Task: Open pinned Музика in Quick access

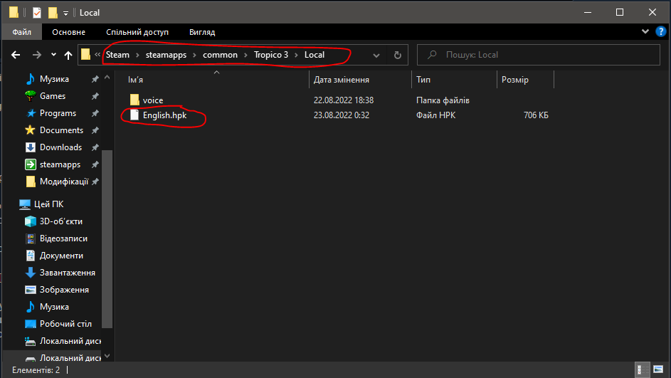Action: point(54,79)
